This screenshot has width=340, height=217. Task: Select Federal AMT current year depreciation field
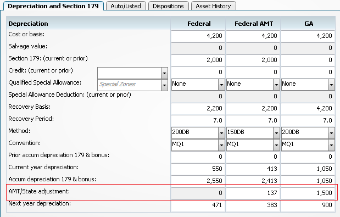click(253, 169)
